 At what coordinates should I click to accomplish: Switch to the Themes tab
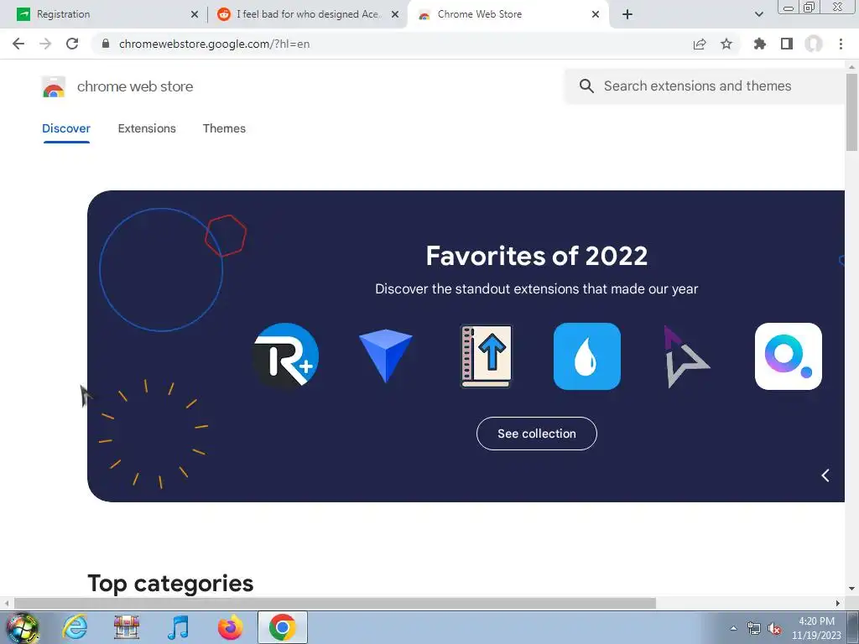[x=224, y=128]
